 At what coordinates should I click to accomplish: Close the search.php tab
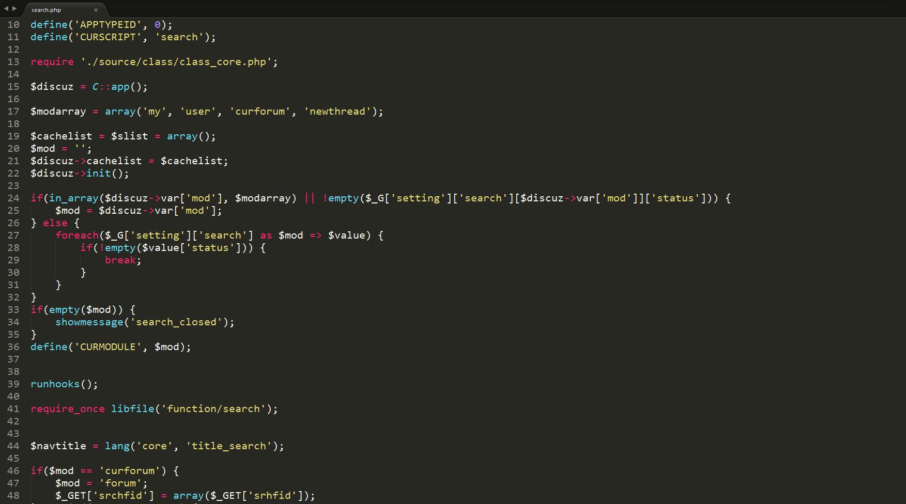click(x=96, y=10)
